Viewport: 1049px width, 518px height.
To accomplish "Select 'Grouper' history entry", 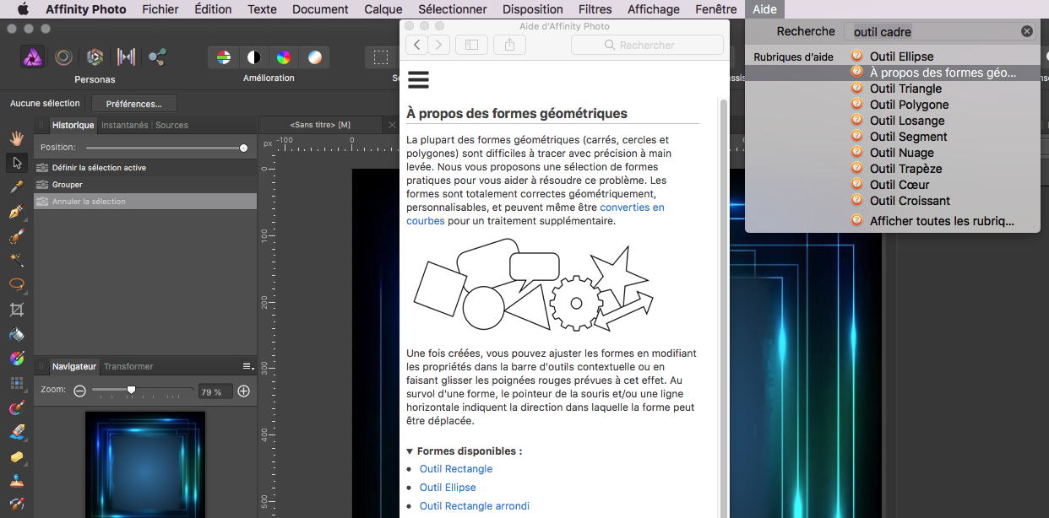I will pos(145,185).
